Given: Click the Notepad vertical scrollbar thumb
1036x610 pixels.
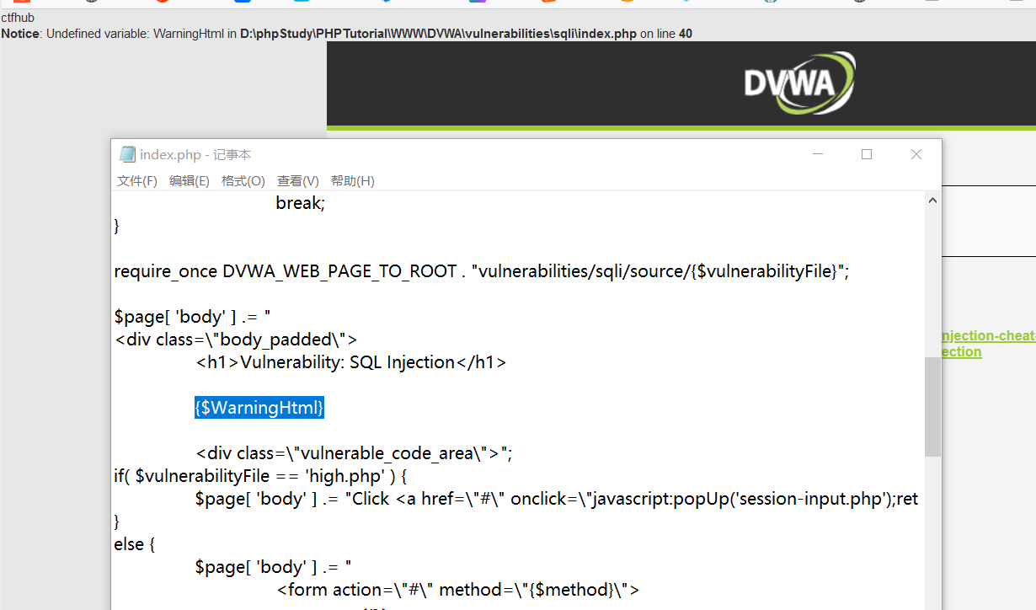Looking at the screenshot, I should point(932,406).
